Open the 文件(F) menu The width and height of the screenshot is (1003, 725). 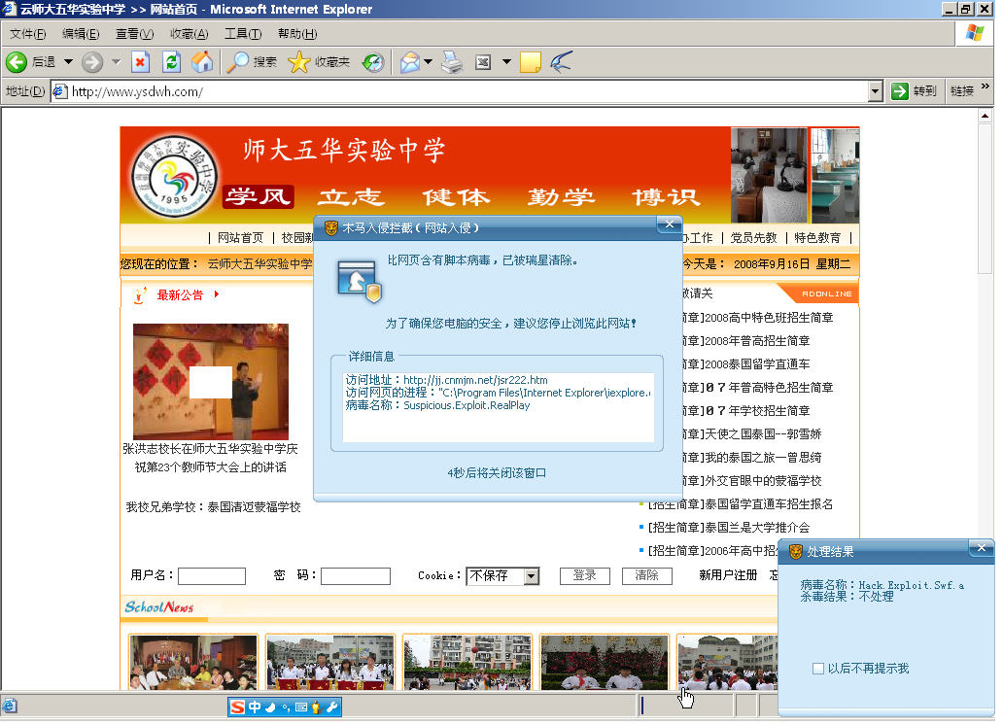coord(27,34)
